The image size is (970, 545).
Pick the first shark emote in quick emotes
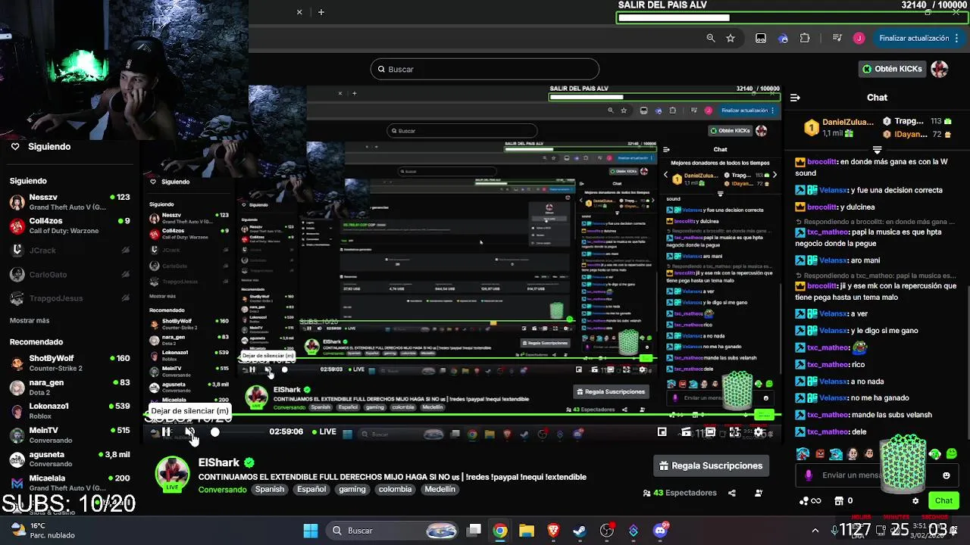803,454
